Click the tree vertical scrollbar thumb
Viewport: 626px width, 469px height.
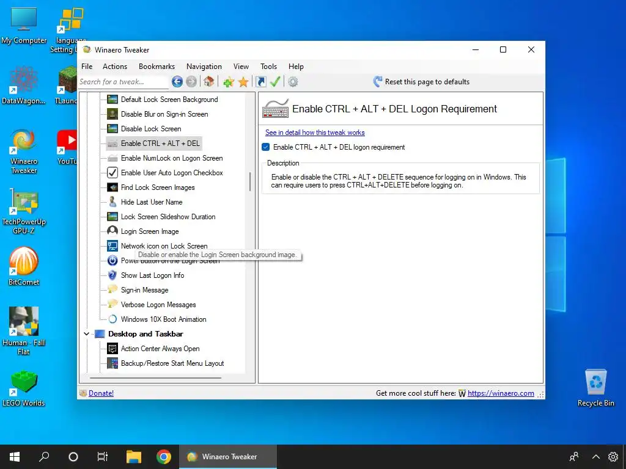pos(250,181)
